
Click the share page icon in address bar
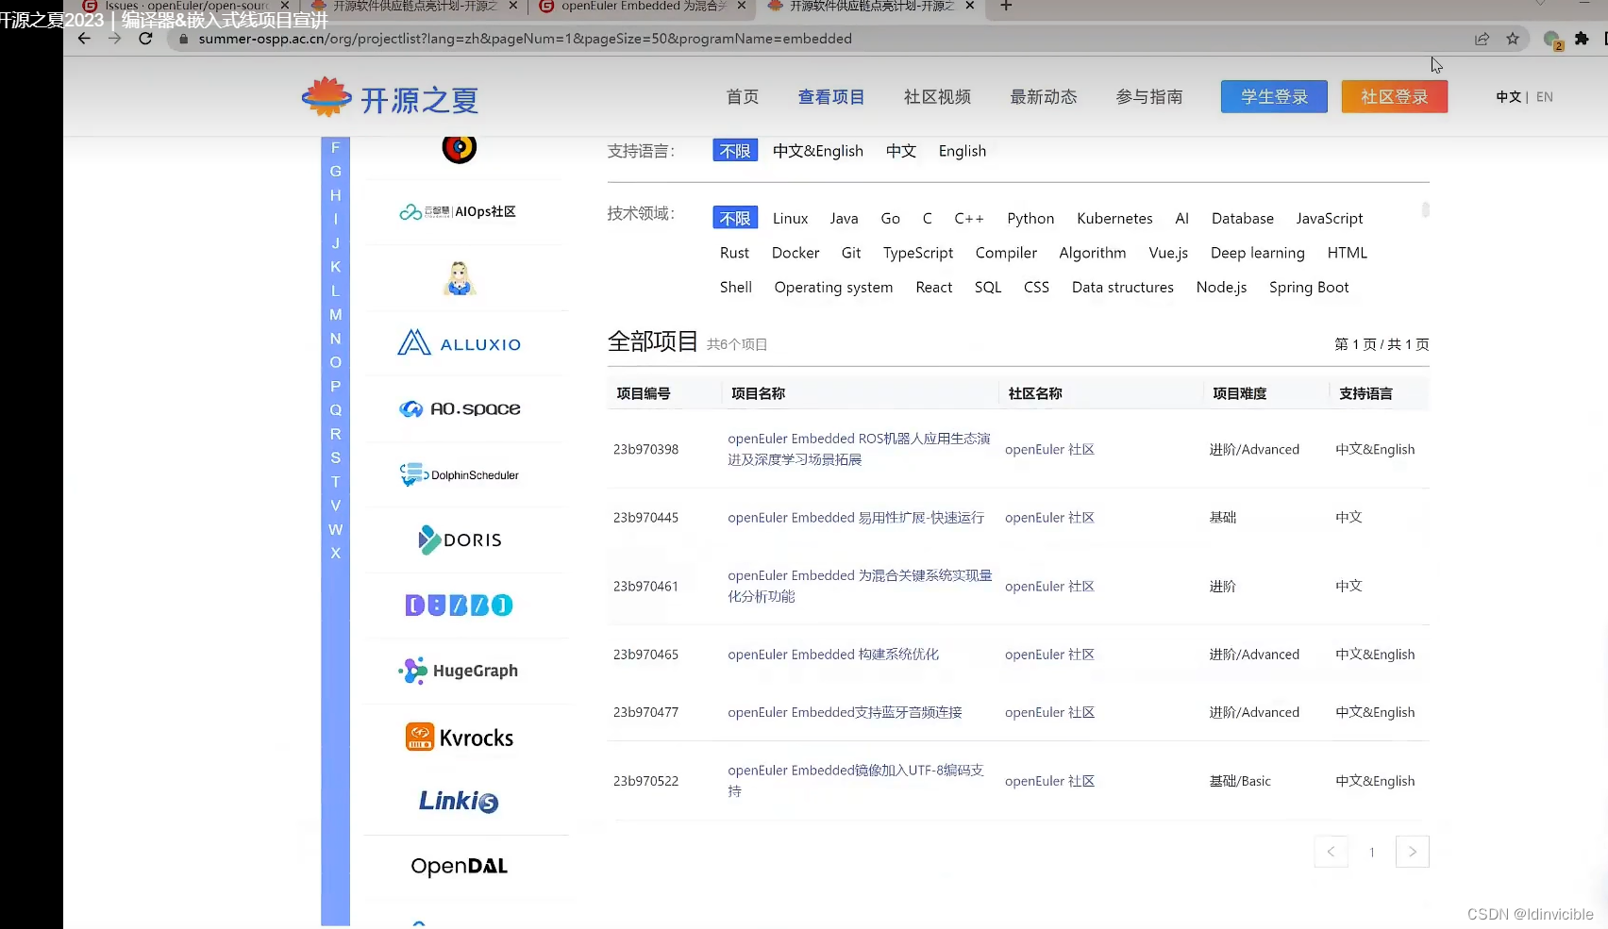(1482, 39)
